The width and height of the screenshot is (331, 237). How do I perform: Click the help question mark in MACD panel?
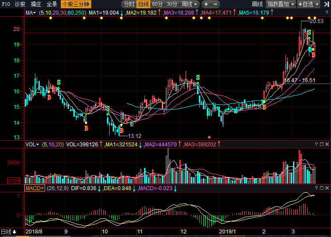coord(316,188)
